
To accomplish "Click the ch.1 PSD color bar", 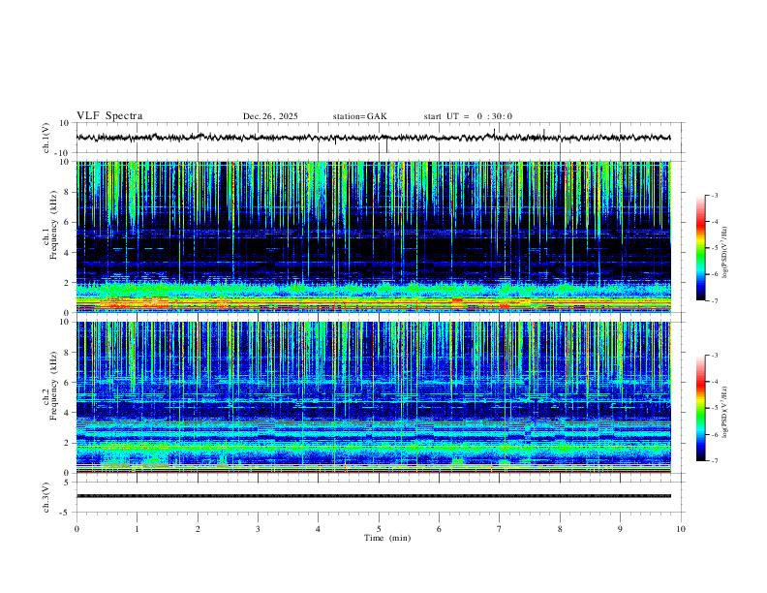I will click(701, 248).
